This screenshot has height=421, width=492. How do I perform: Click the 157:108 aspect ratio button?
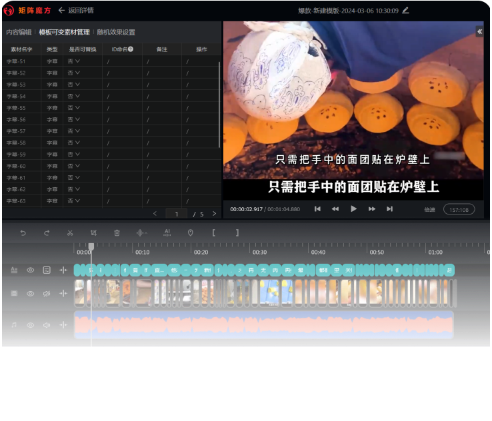(x=459, y=209)
